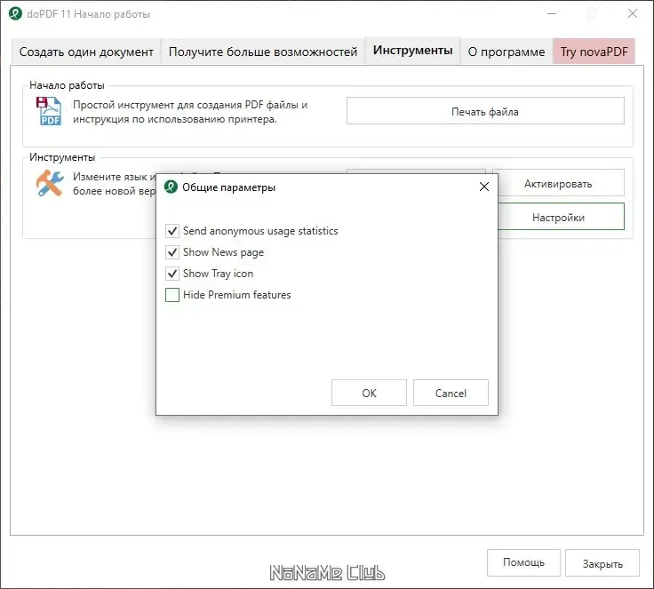The width and height of the screenshot is (654, 589).
Task: Toggle the Show Tray icon checkbox
Action: pos(172,274)
